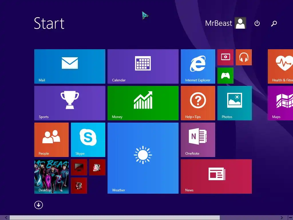Launch the Calendar tile
Image resolution: width=293 pixels, height=220 pixels.
tap(143, 66)
